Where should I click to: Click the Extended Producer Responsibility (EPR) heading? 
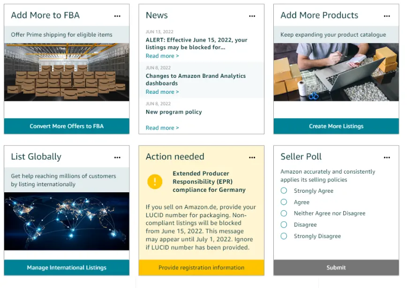[209, 182]
